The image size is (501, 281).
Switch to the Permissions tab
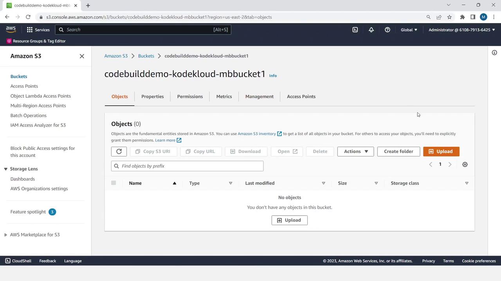[190, 96]
